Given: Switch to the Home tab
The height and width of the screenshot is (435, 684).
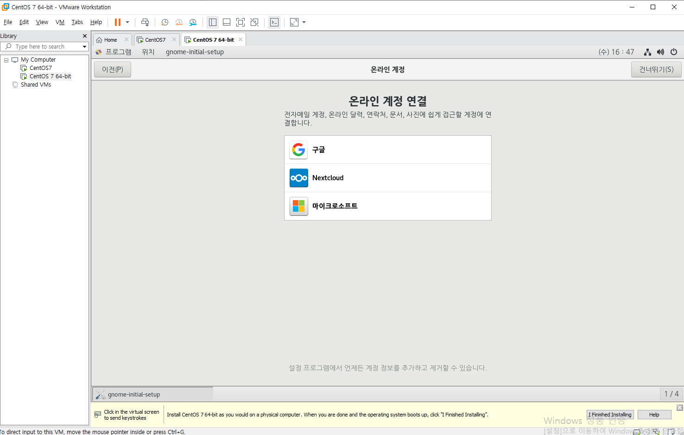Looking at the screenshot, I should click(x=110, y=40).
